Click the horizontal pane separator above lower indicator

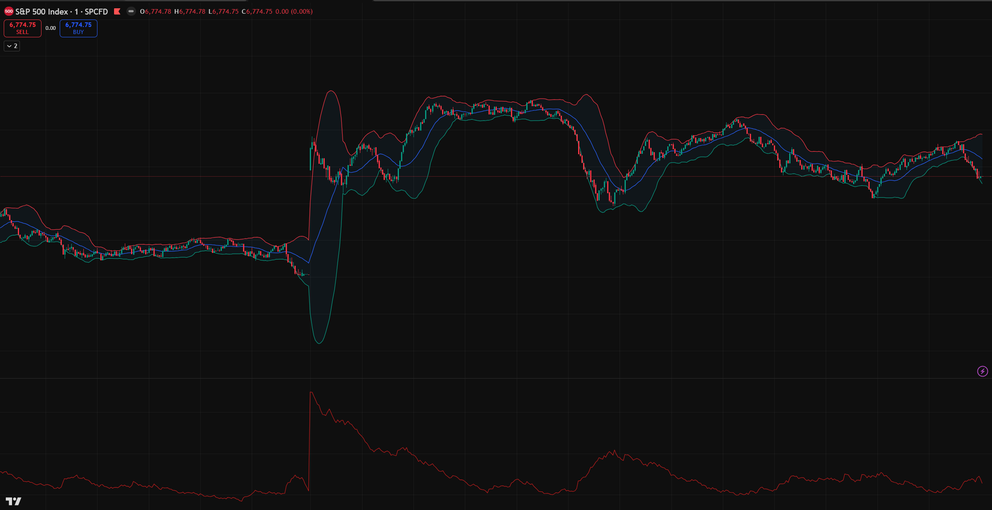point(496,378)
